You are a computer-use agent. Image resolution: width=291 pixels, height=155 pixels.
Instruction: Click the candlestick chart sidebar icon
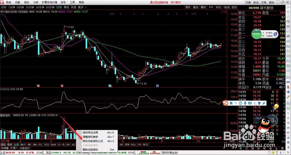coord(288,36)
